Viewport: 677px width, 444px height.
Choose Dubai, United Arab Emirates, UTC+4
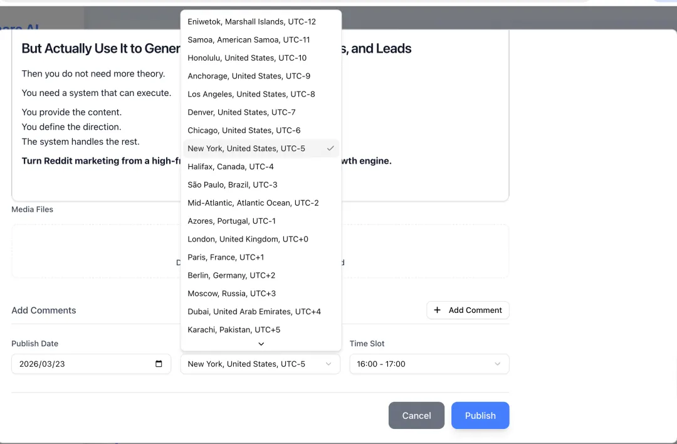261,312
